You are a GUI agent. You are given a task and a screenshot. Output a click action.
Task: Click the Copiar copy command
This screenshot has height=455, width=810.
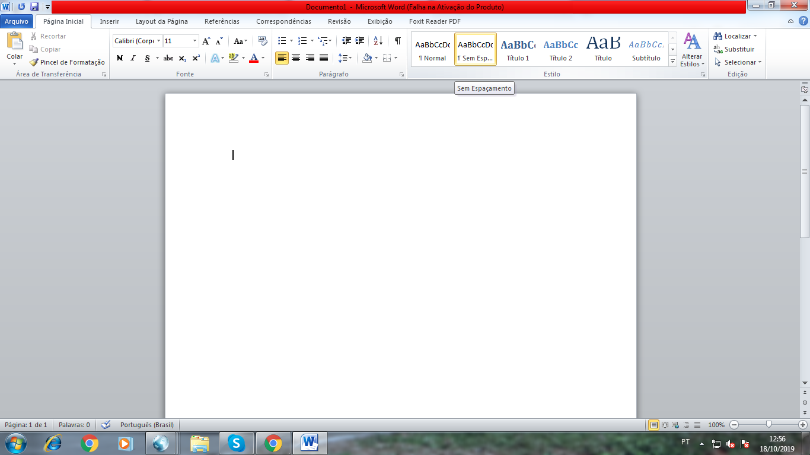coord(46,49)
